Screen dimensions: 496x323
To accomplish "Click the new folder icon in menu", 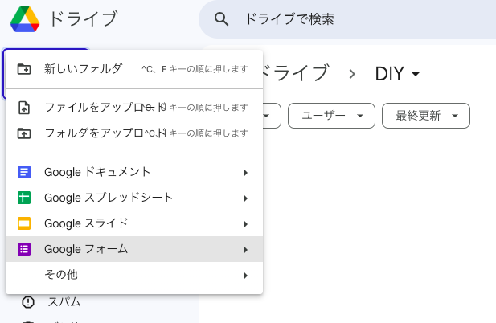I will coord(24,69).
